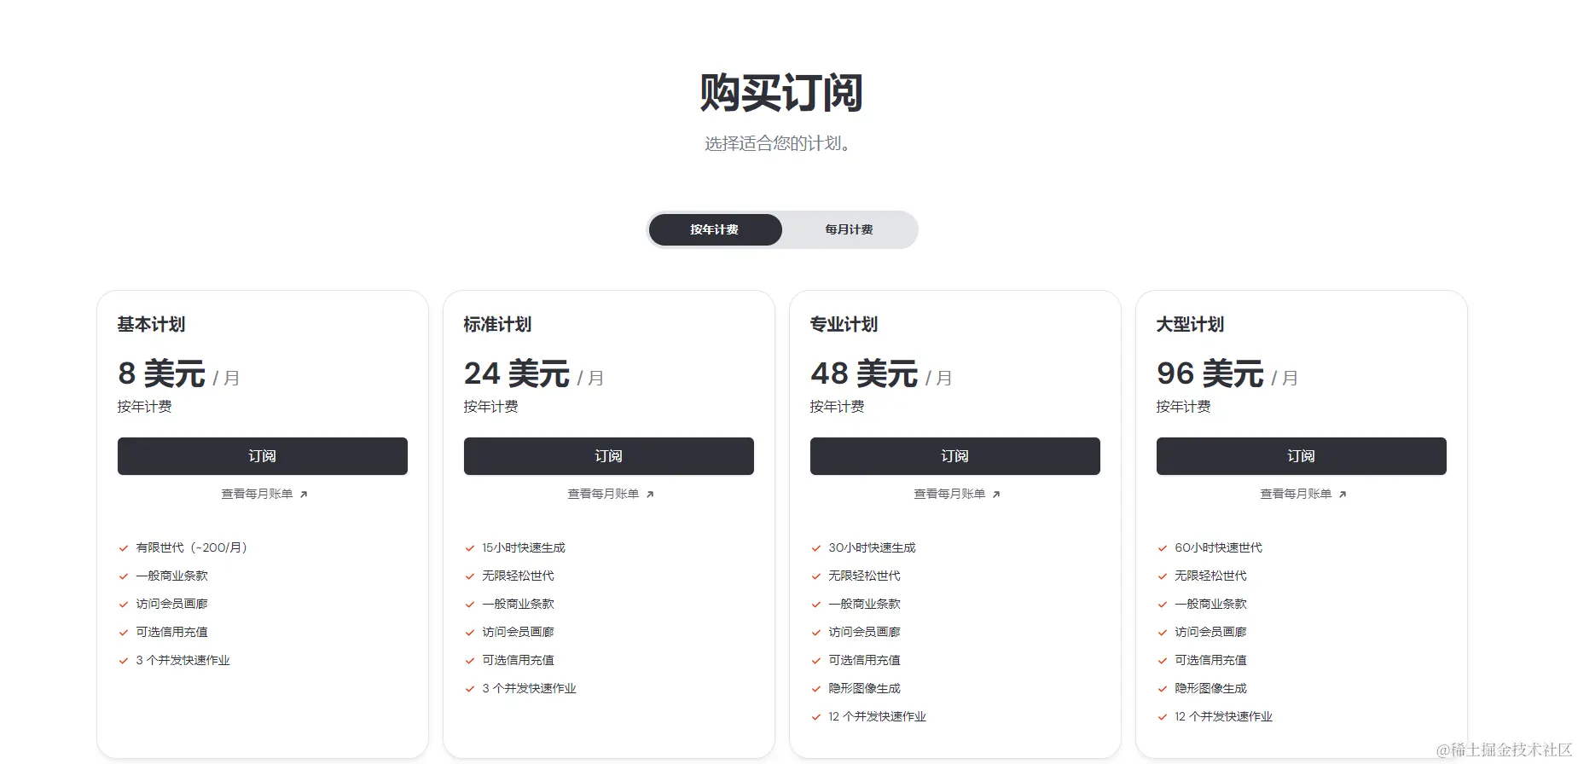Click the 24 美元 price
Screen dimensions: 1578x764
point(517,373)
